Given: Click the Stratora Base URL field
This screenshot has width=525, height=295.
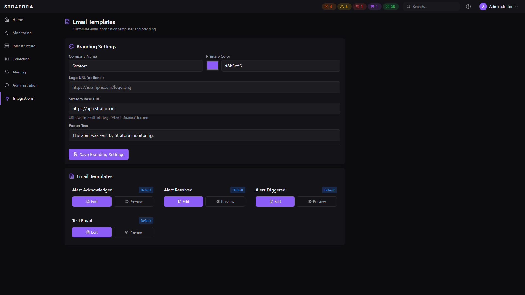Looking at the screenshot, I should 205,108.
